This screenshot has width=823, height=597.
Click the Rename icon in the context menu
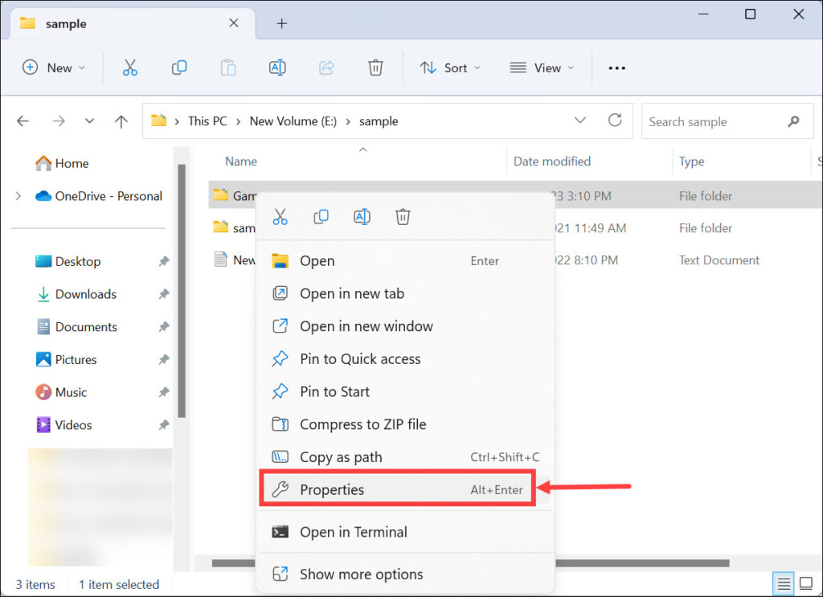pos(362,217)
